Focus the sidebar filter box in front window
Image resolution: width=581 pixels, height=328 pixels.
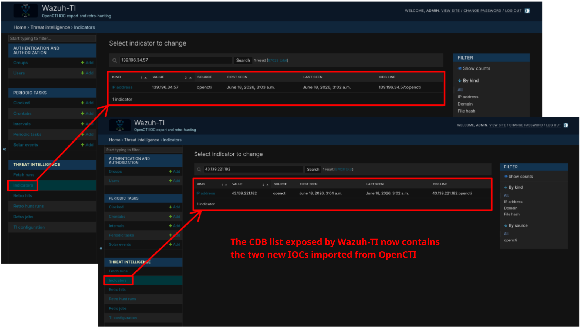[x=143, y=150]
